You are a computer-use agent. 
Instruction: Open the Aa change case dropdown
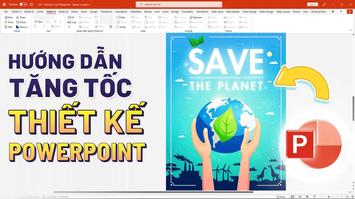point(48,22)
